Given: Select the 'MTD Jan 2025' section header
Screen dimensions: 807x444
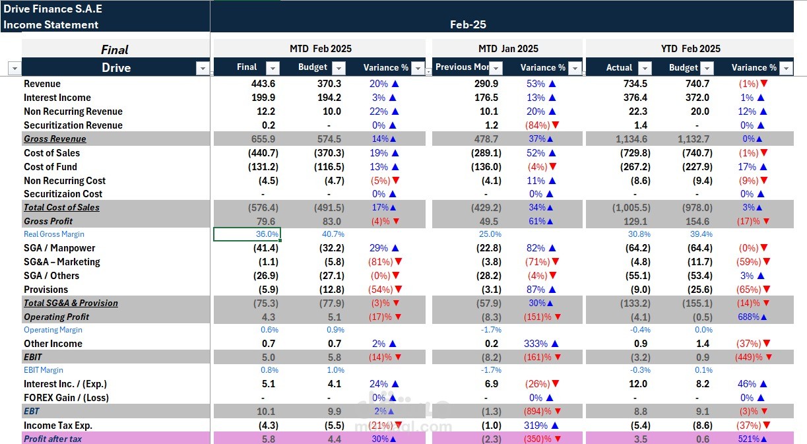Looking at the screenshot, I should click(x=508, y=49).
